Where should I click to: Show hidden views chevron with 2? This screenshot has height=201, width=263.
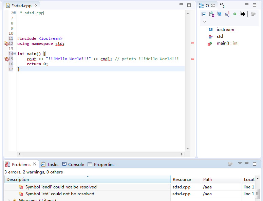tap(222, 5)
